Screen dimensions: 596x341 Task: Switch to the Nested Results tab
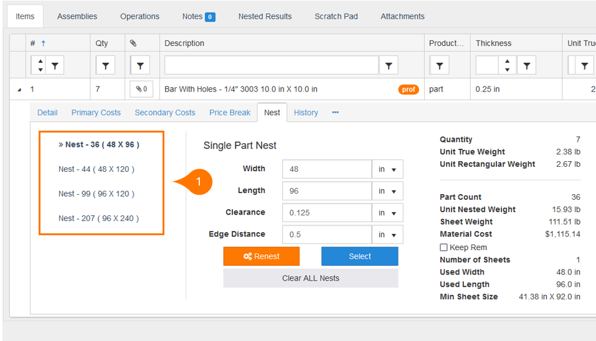pyautogui.click(x=265, y=16)
